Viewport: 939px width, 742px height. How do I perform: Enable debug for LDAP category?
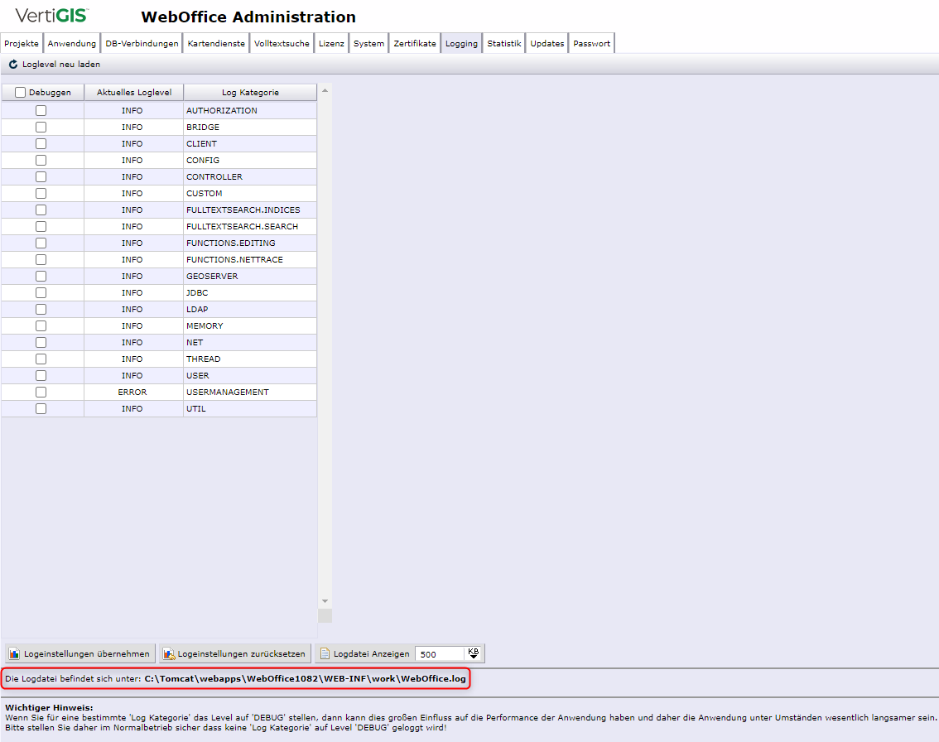point(41,309)
